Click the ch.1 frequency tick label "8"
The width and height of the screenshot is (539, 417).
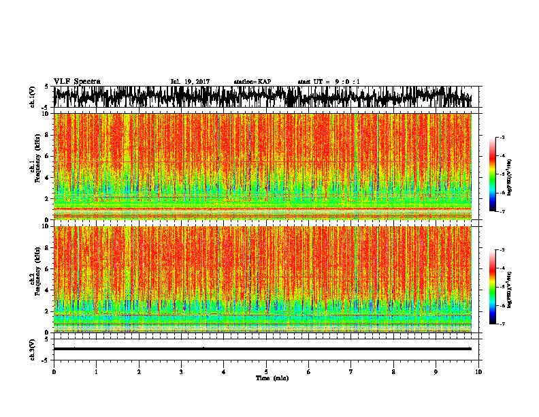(47, 135)
